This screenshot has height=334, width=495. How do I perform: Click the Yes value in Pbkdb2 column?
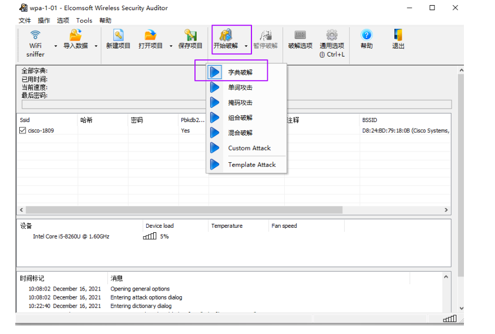(x=185, y=131)
